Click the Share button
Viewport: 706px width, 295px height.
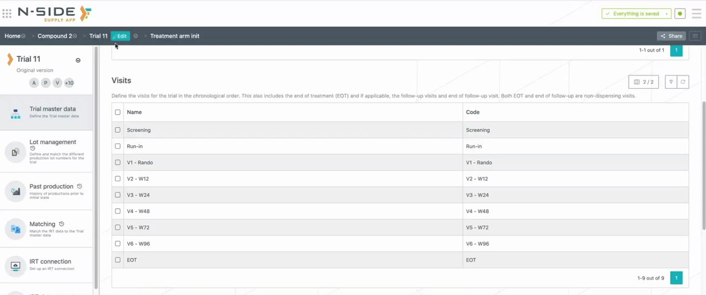pos(671,36)
